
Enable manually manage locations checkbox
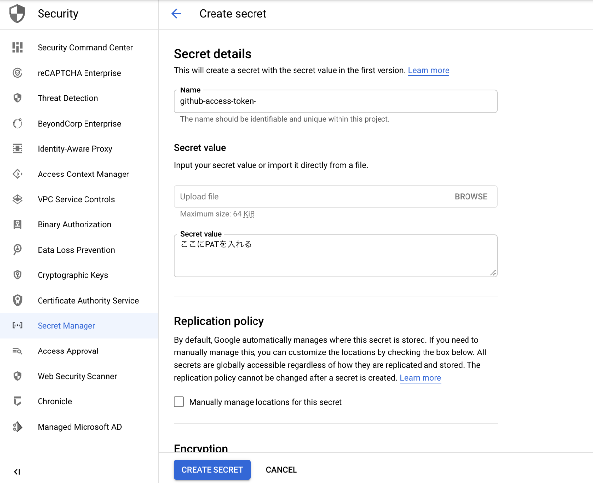(179, 402)
